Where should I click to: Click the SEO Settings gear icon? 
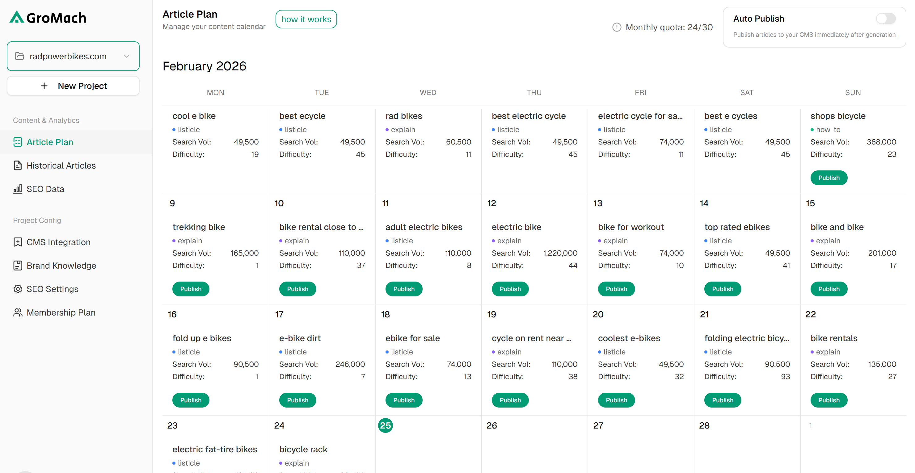point(17,289)
